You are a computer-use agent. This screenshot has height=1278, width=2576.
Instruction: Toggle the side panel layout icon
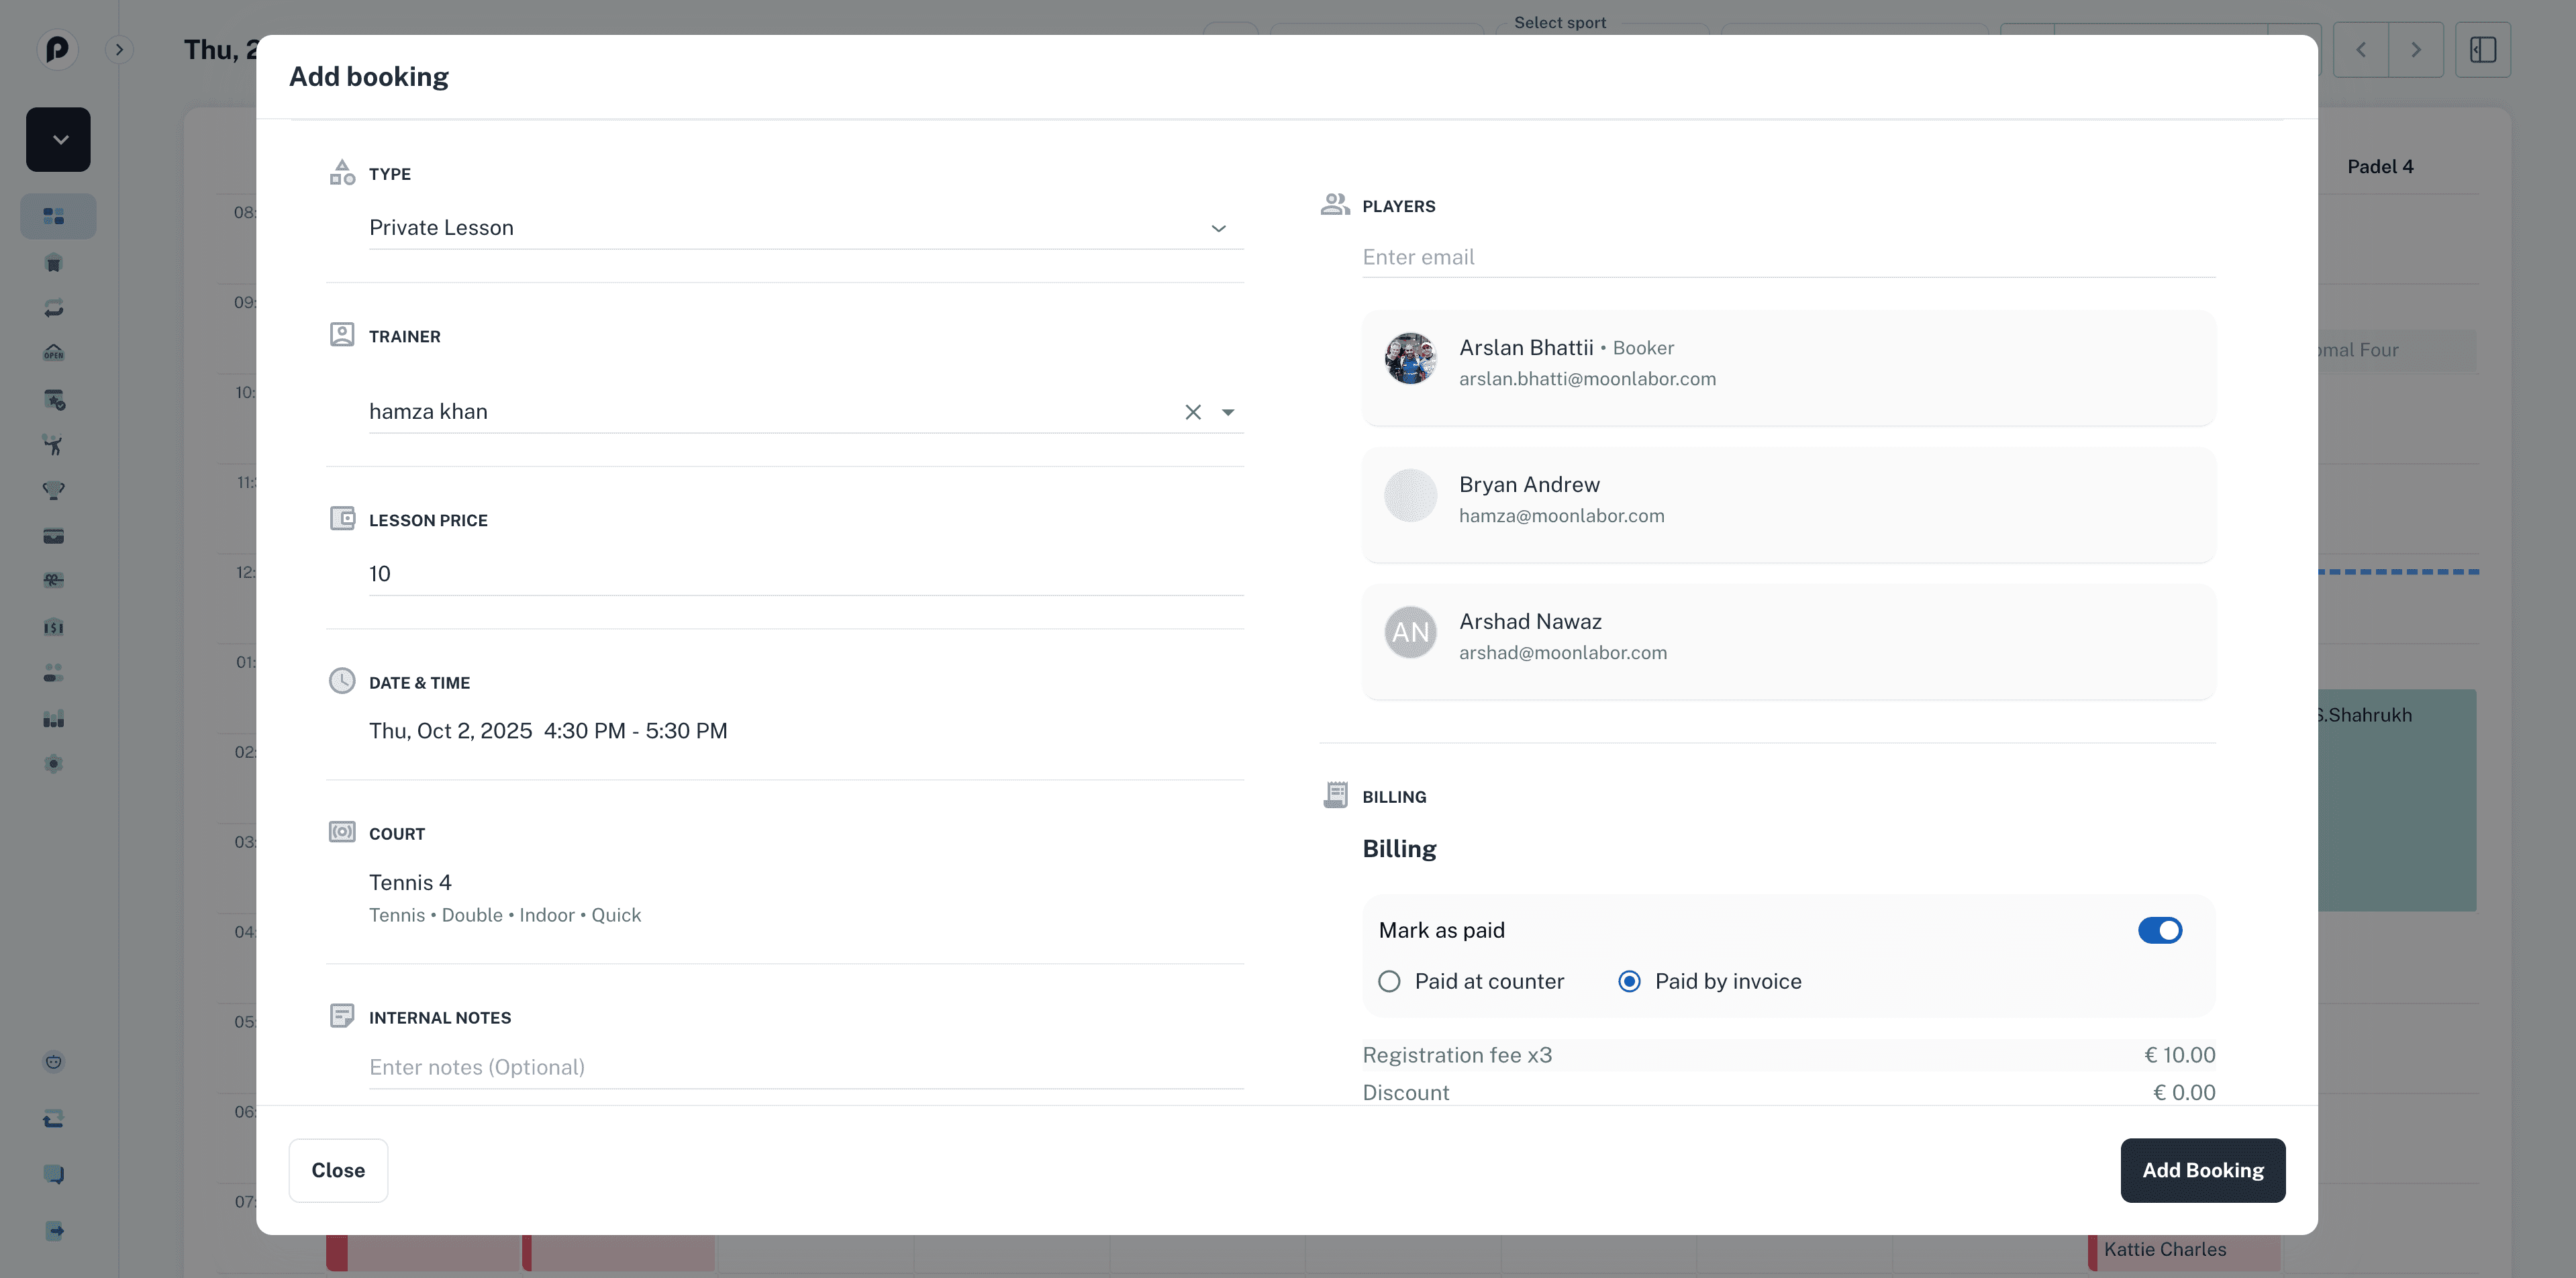(2482, 50)
